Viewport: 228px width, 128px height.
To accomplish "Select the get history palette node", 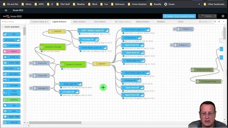I will [12, 80].
